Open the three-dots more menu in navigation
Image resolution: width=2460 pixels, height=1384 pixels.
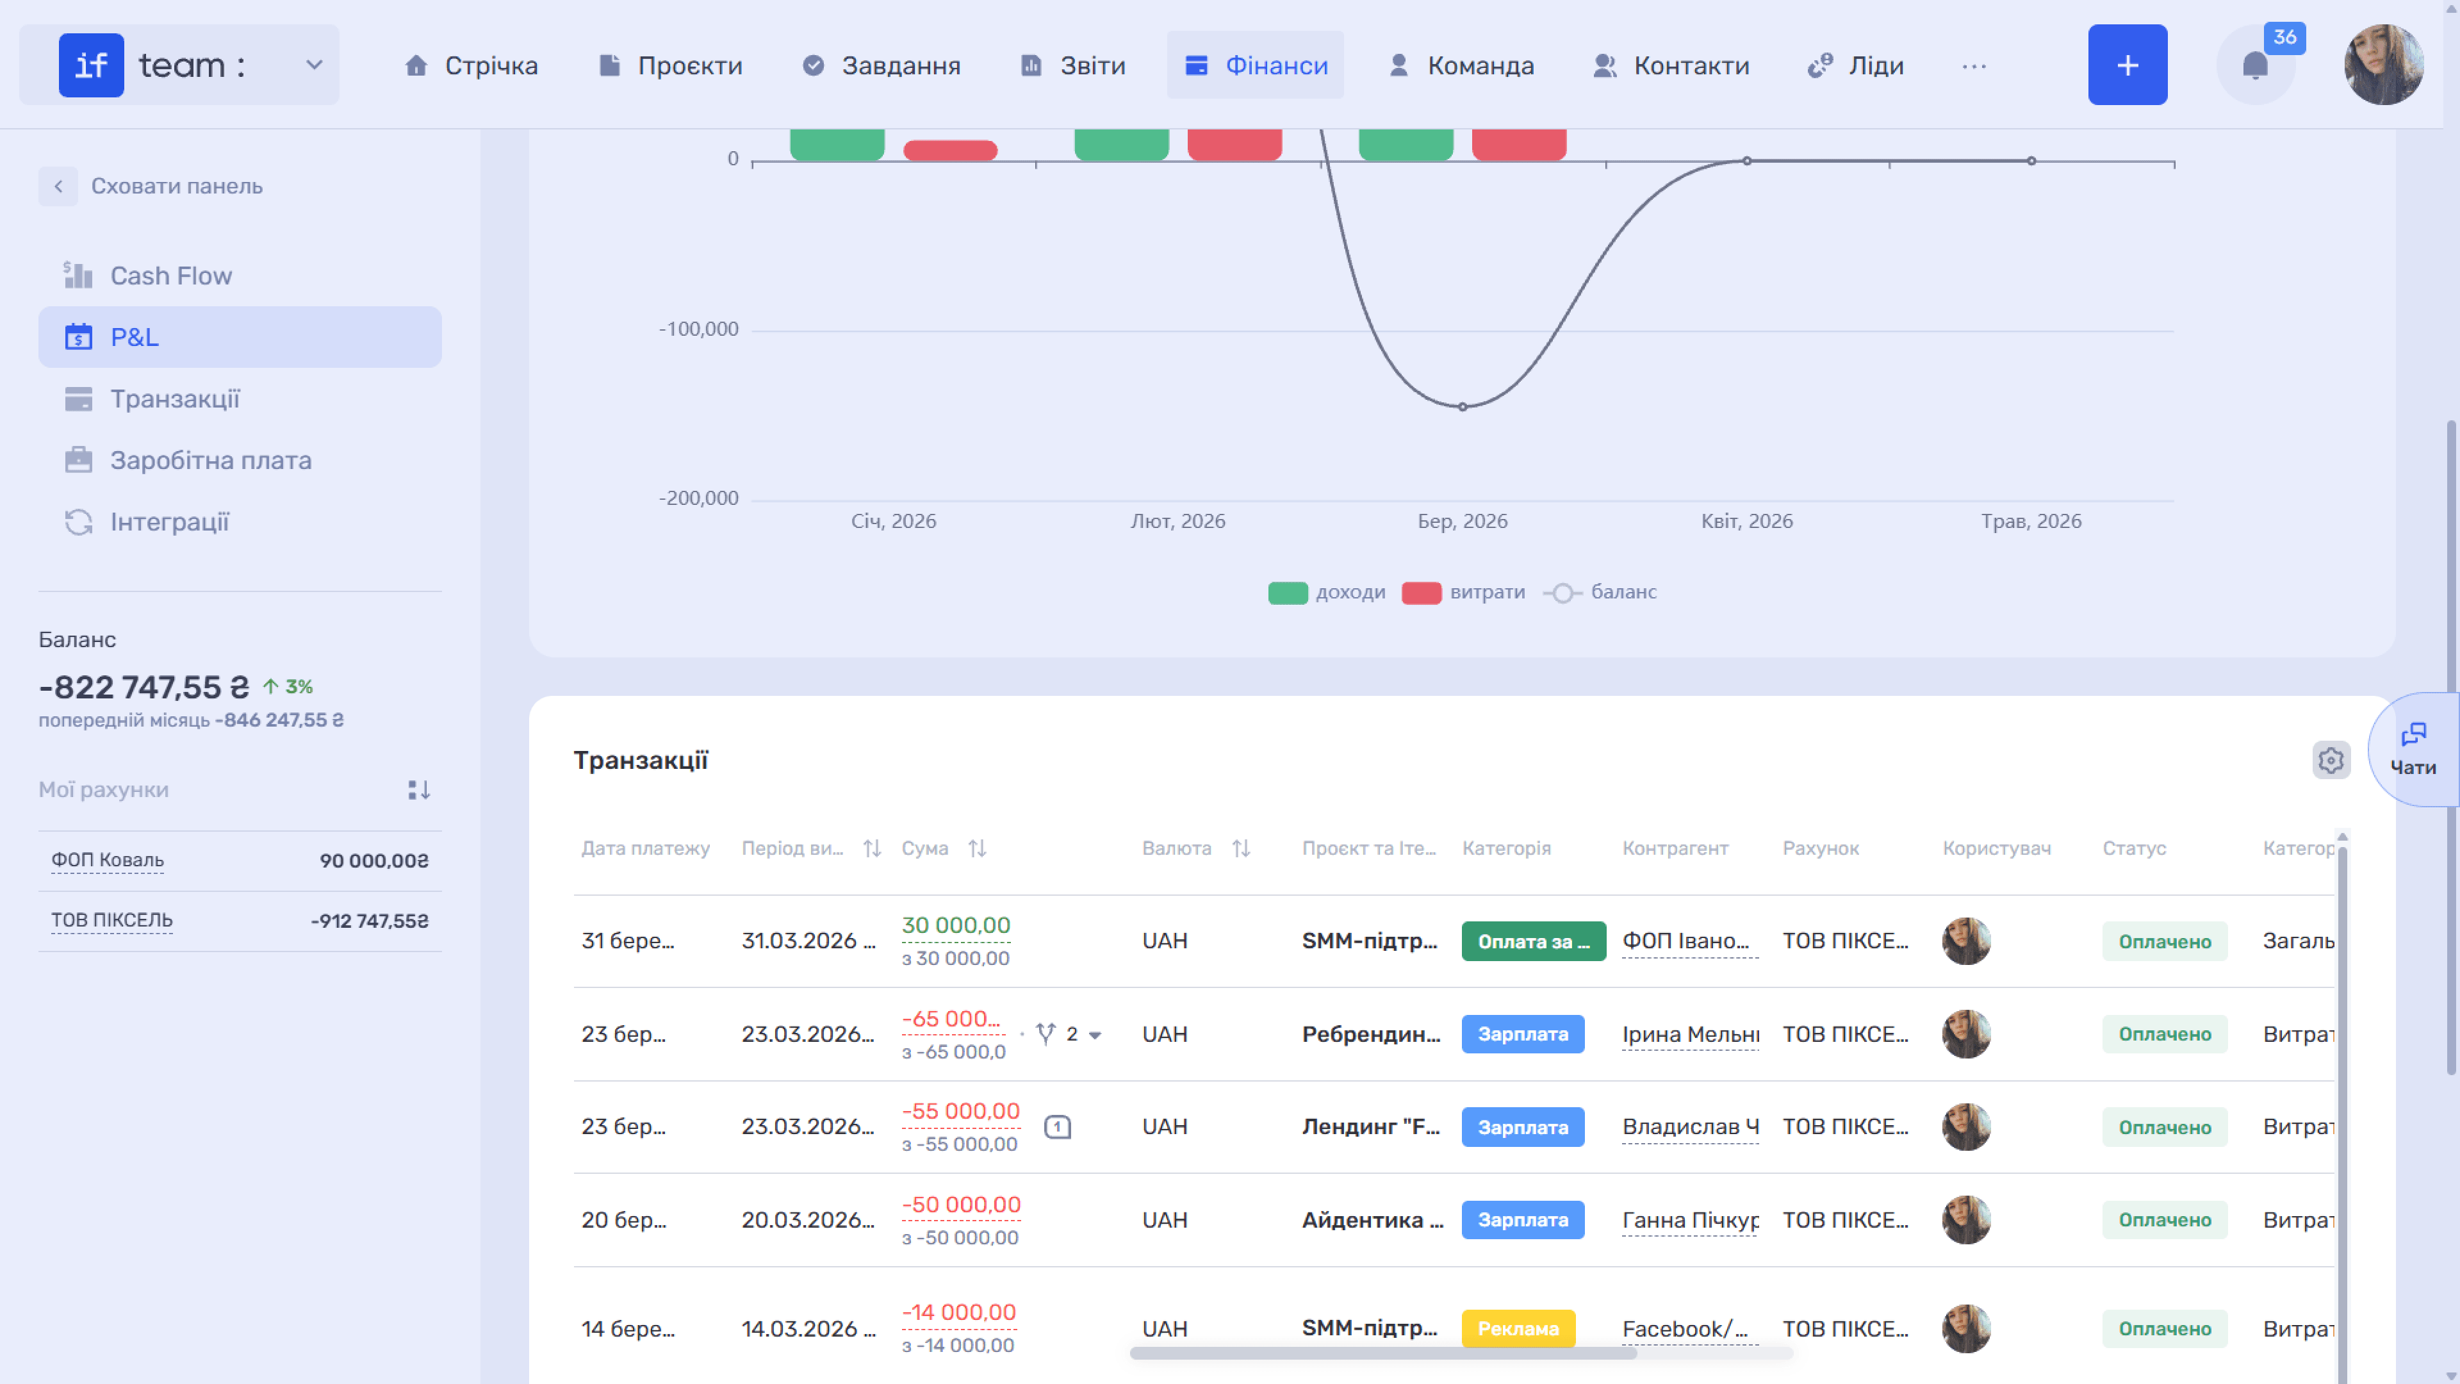tap(1974, 66)
